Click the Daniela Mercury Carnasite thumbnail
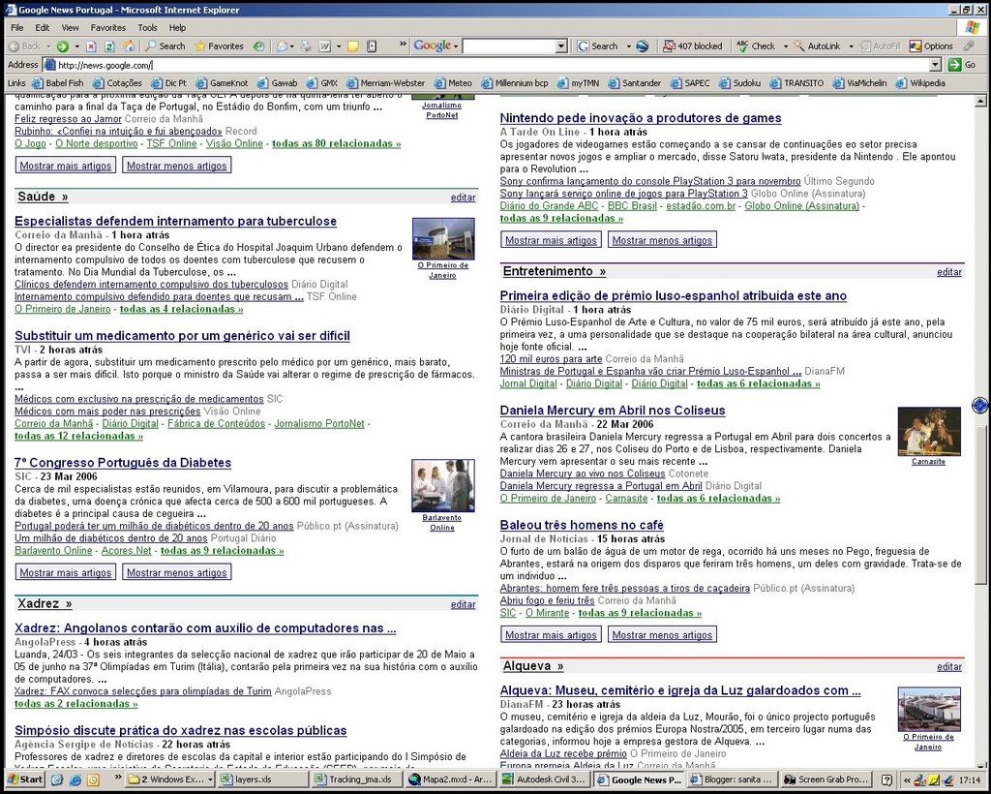This screenshot has width=991, height=794. pos(929,432)
